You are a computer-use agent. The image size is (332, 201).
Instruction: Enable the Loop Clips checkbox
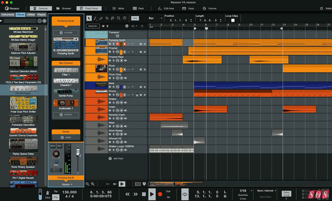[x=233, y=20]
